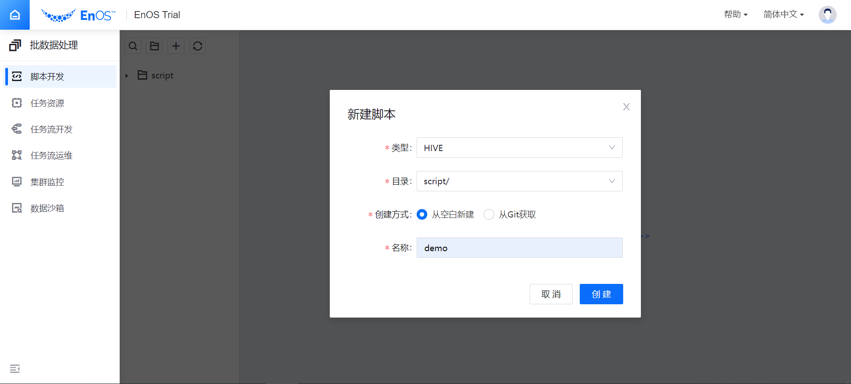Image resolution: width=851 pixels, height=384 pixels.
Task: Click the 名称 input field containing demo
Action: (519, 248)
